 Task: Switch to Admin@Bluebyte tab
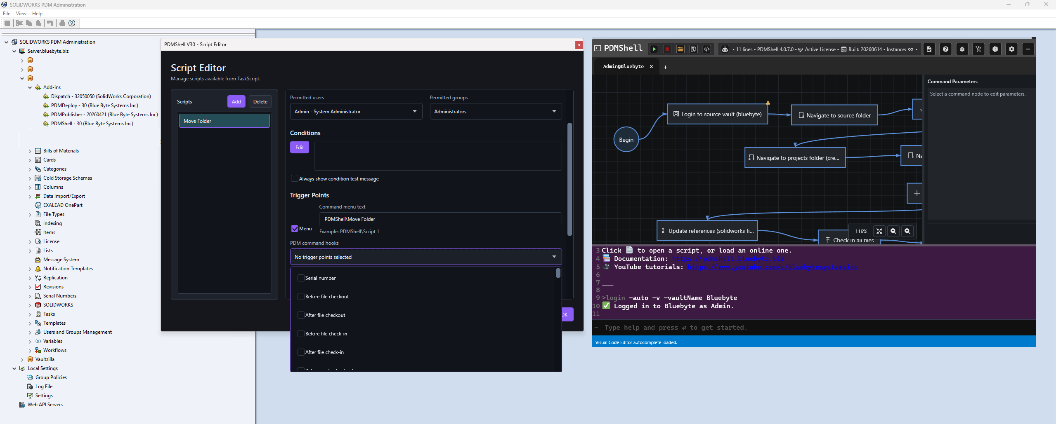pyautogui.click(x=623, y=66)
